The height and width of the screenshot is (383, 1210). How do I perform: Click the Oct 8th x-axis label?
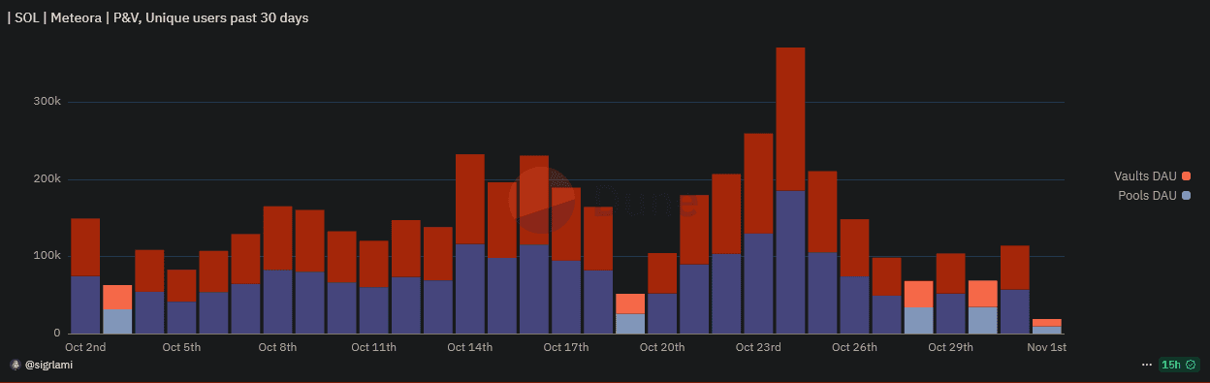[x=277, y=347]
